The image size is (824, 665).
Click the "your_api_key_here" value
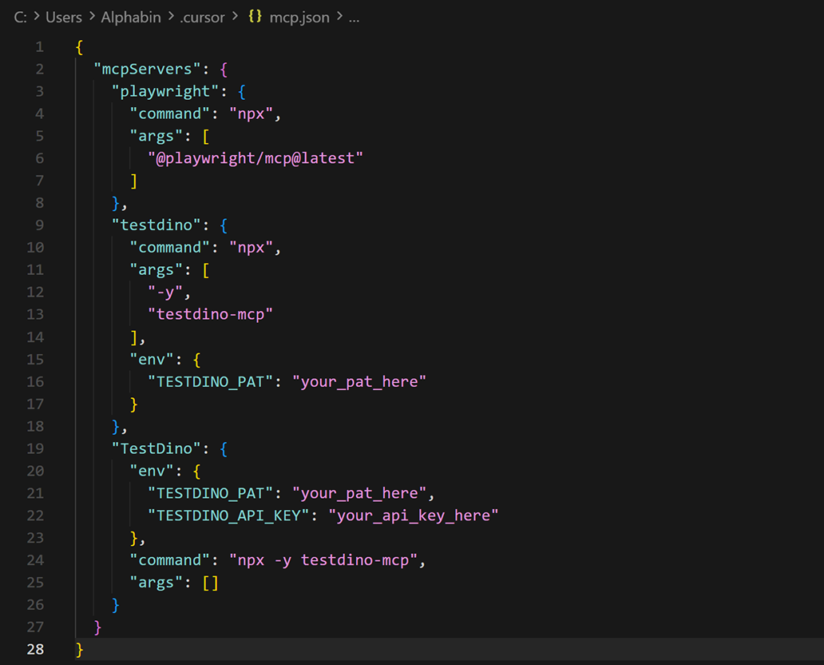click(x=413, y=516)
